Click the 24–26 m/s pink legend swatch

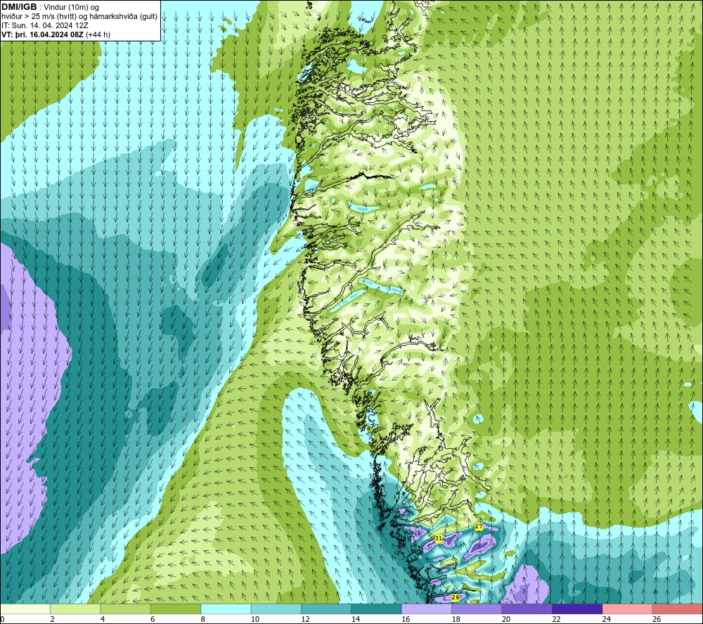point(628,609)
